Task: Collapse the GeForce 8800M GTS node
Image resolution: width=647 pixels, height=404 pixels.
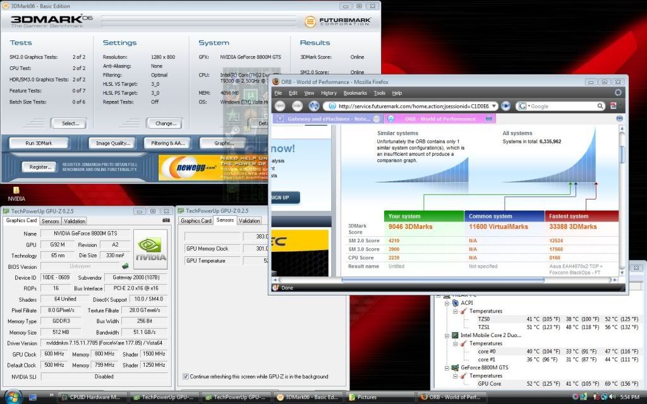Action: [x=447, y=368]
